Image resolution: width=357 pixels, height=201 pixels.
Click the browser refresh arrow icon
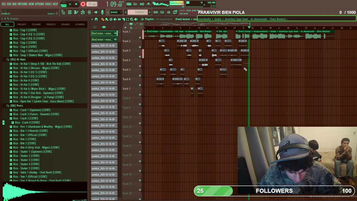8,19
